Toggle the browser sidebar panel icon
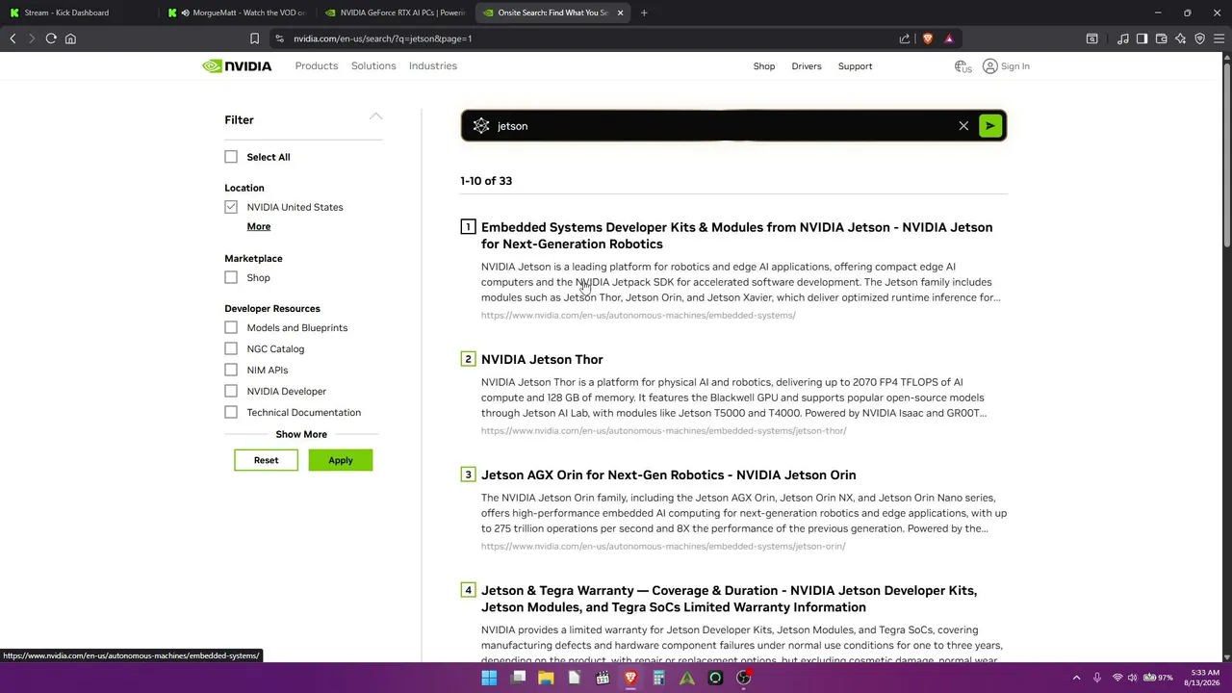Screen dimensions: 1232x693 (1142, 38)
